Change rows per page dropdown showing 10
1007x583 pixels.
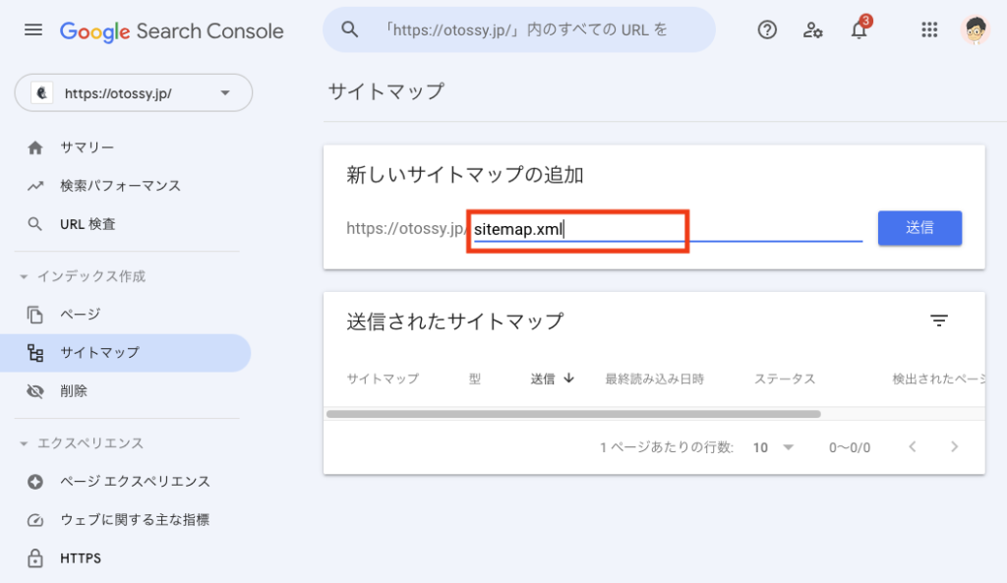click(x=773, y=447)
